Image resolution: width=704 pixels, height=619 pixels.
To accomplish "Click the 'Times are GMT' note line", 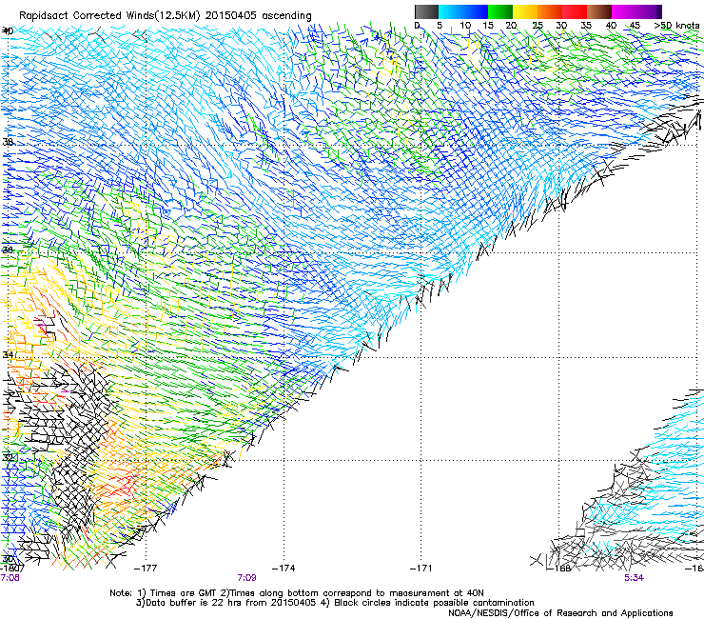I will pyautogui.click(x=297, y=593).
